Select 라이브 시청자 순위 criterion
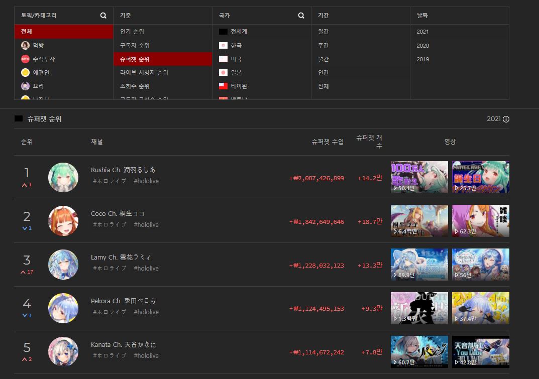 coord(144,73)
